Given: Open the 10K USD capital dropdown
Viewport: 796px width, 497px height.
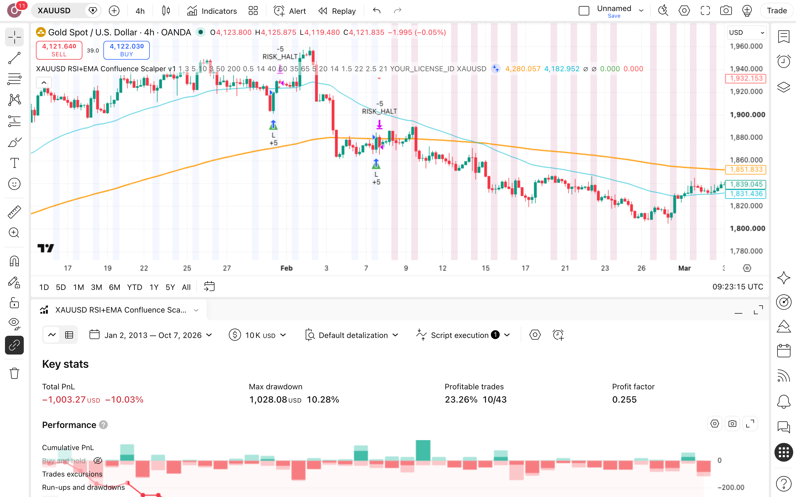Looking at the screenshot, I should click(258, 335).
